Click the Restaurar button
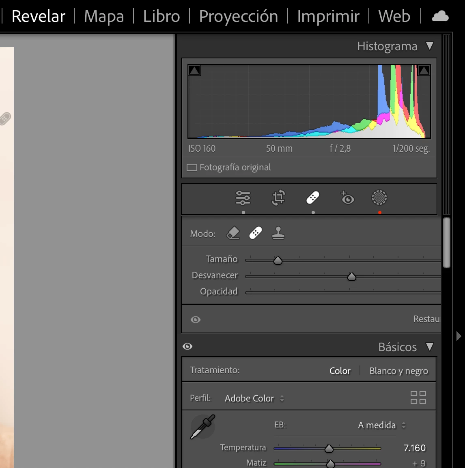 click(427, 319)
